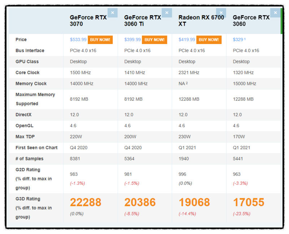Viewport: 289px width, 234px height.
Task: Click the 20386 G3D rating score
Action: click(140, 202)
